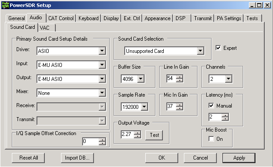The width and height of the screenshot is (273, 167).
Task: Go to the PA Settings tab
Action: click(x=229, y=18)
